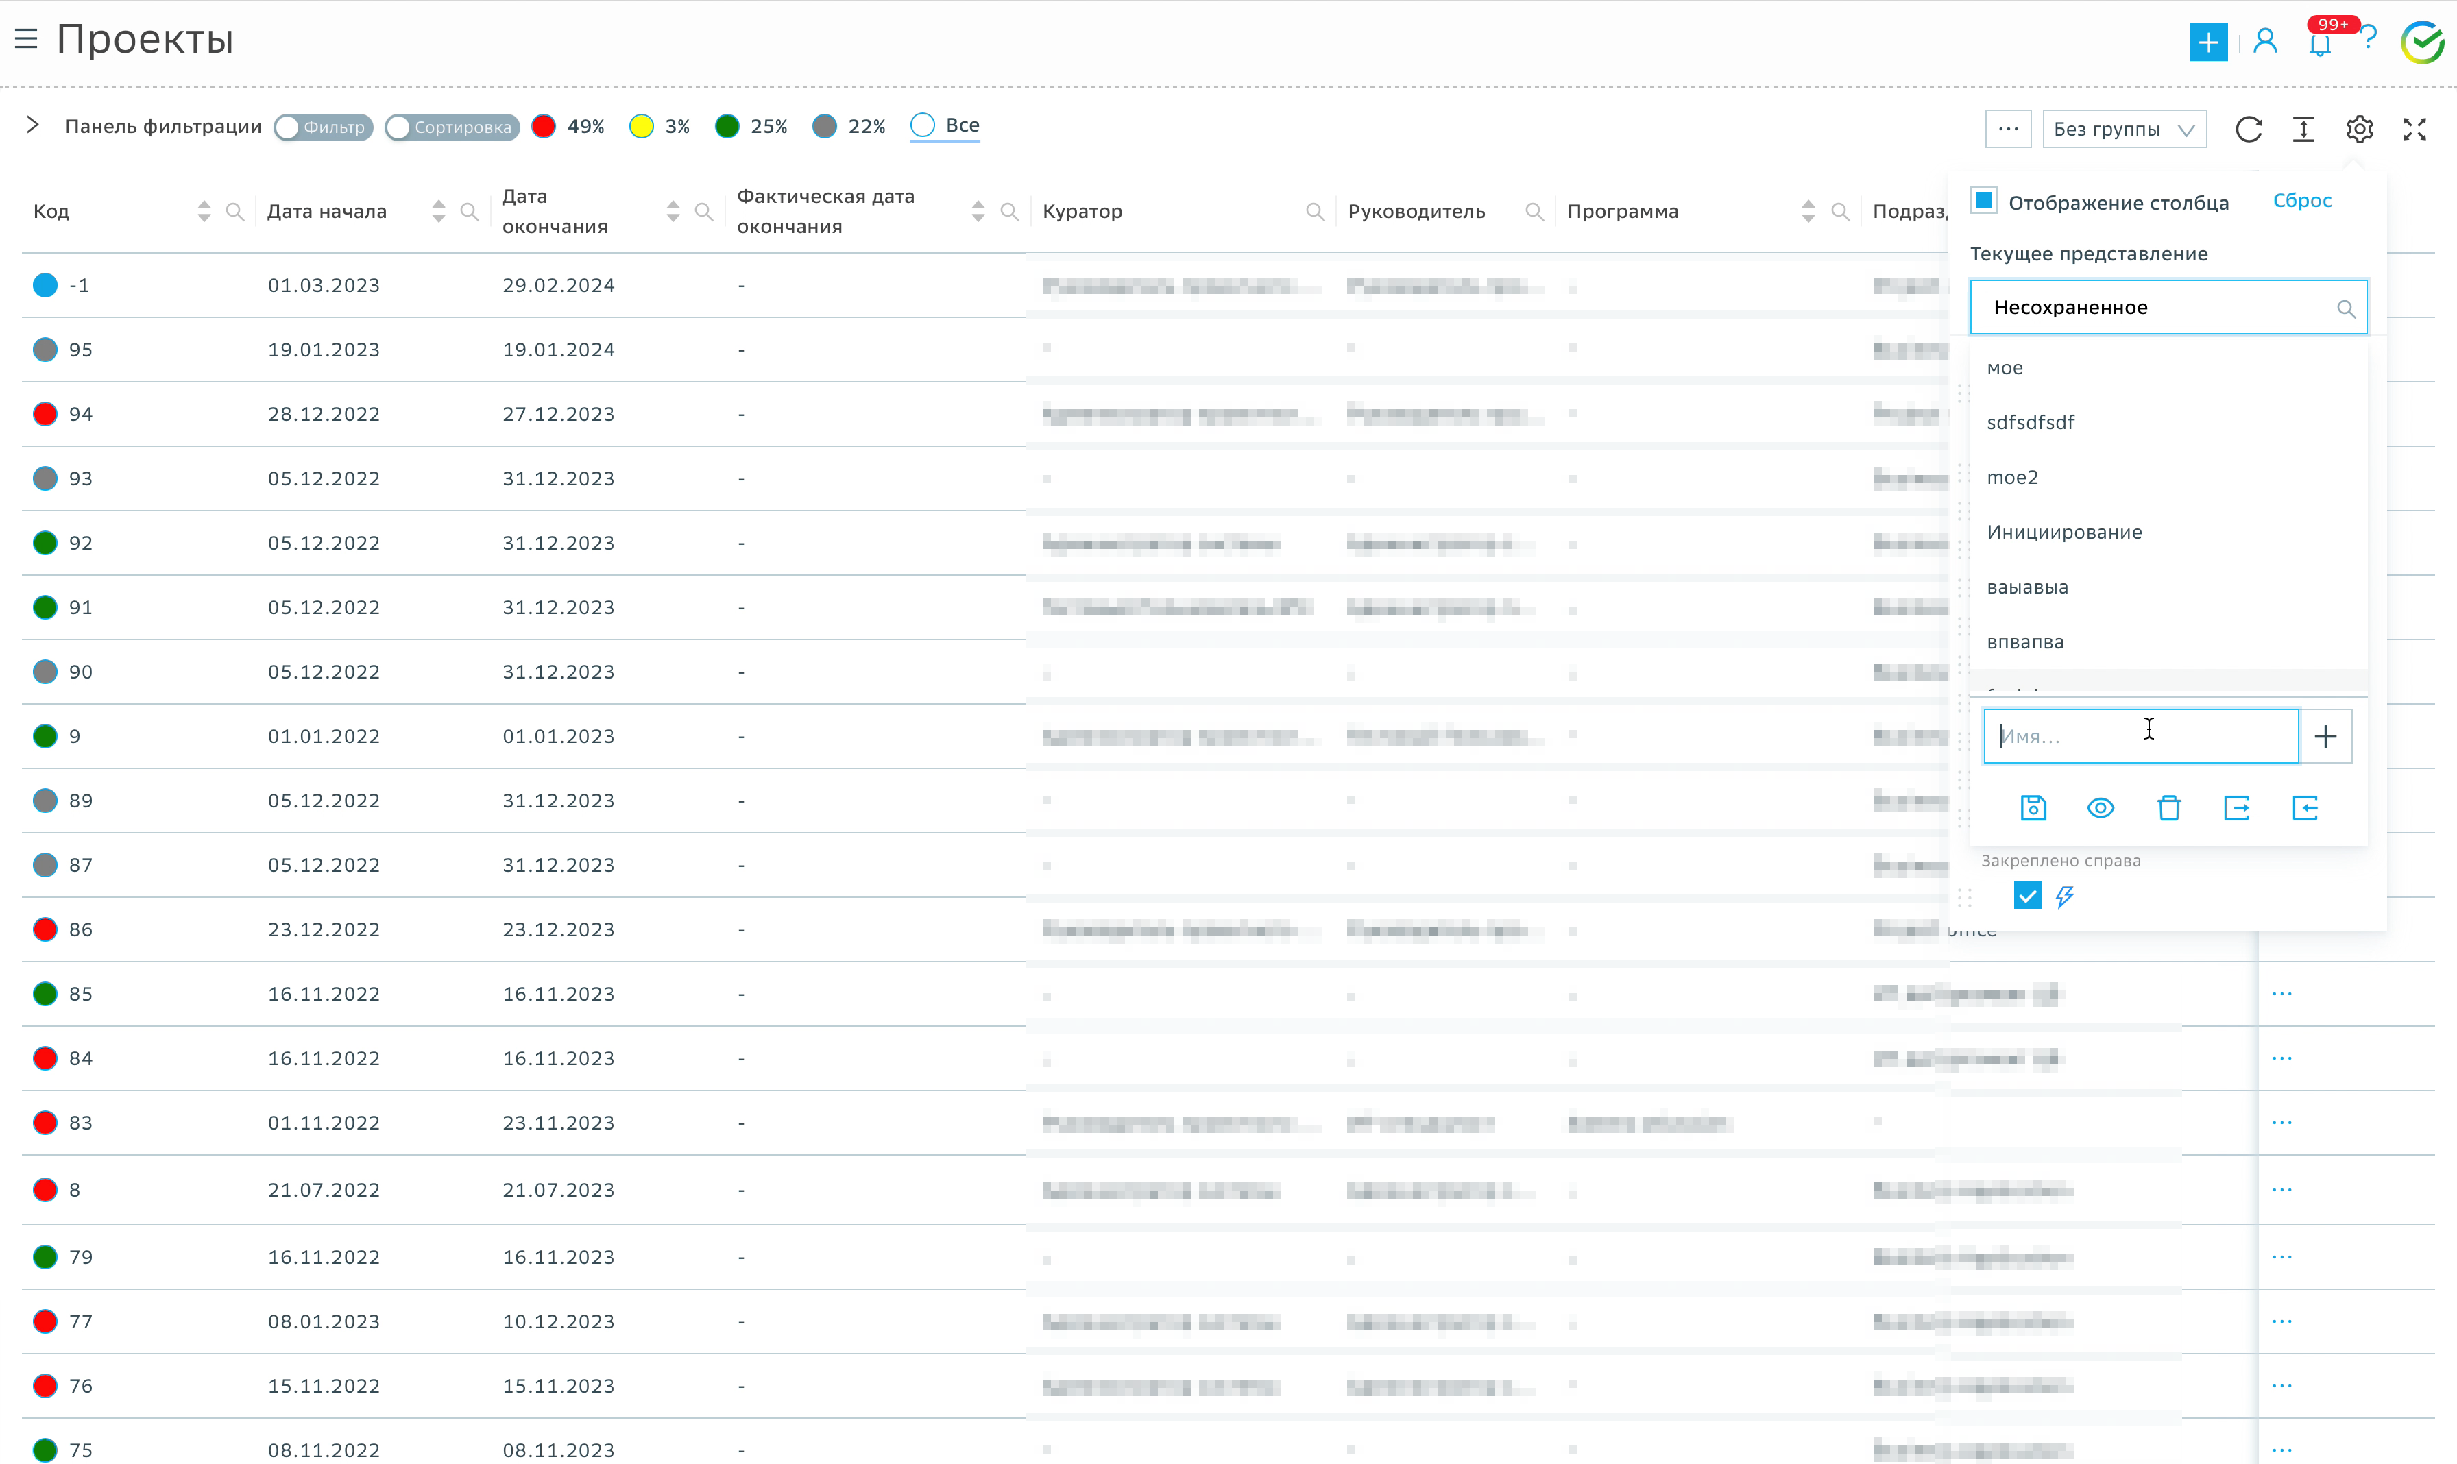Click the Сброс reset link
Screen dimensions: 2457x1464
[2301, 200]
